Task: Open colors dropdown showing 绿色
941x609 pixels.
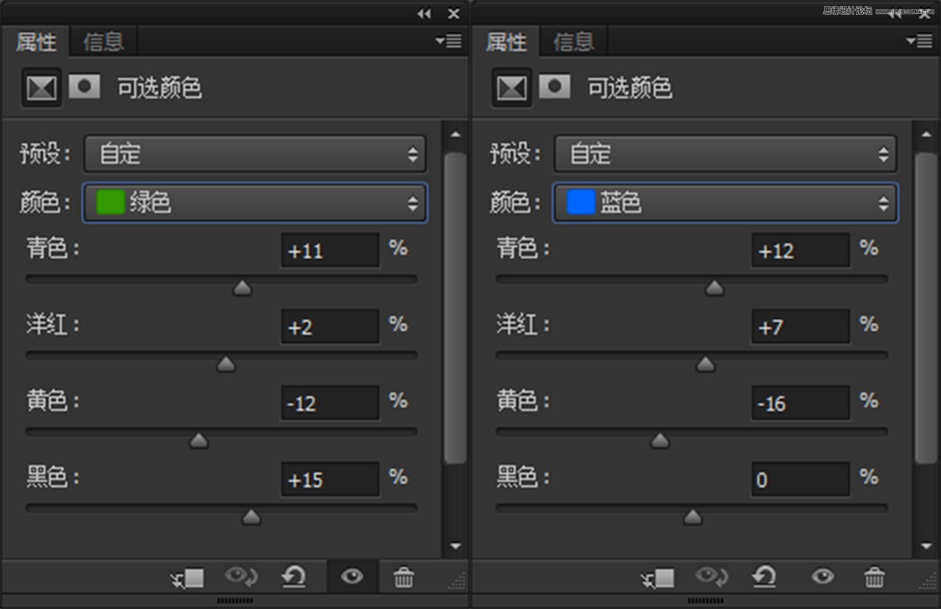Action: 255,203
